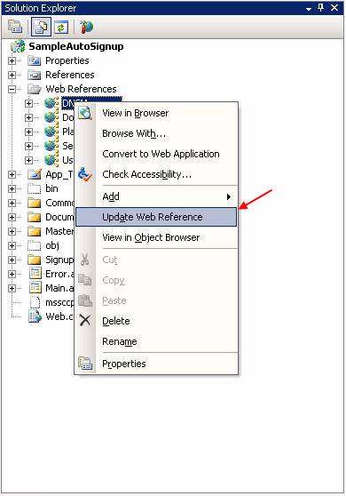346x496 pixels.
Task: Collapse the Web References node
Action: coord(12,89)
